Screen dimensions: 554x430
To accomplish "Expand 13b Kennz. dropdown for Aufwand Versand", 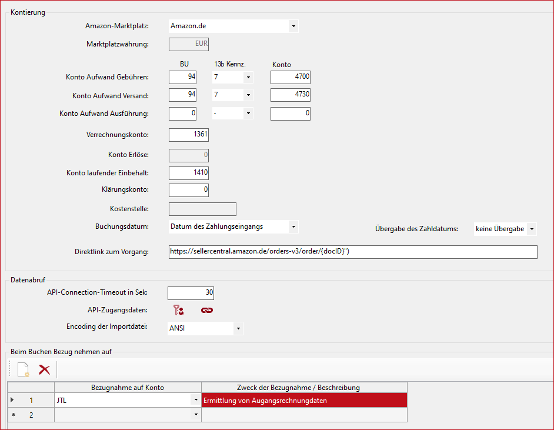I will tap(248, 95).
